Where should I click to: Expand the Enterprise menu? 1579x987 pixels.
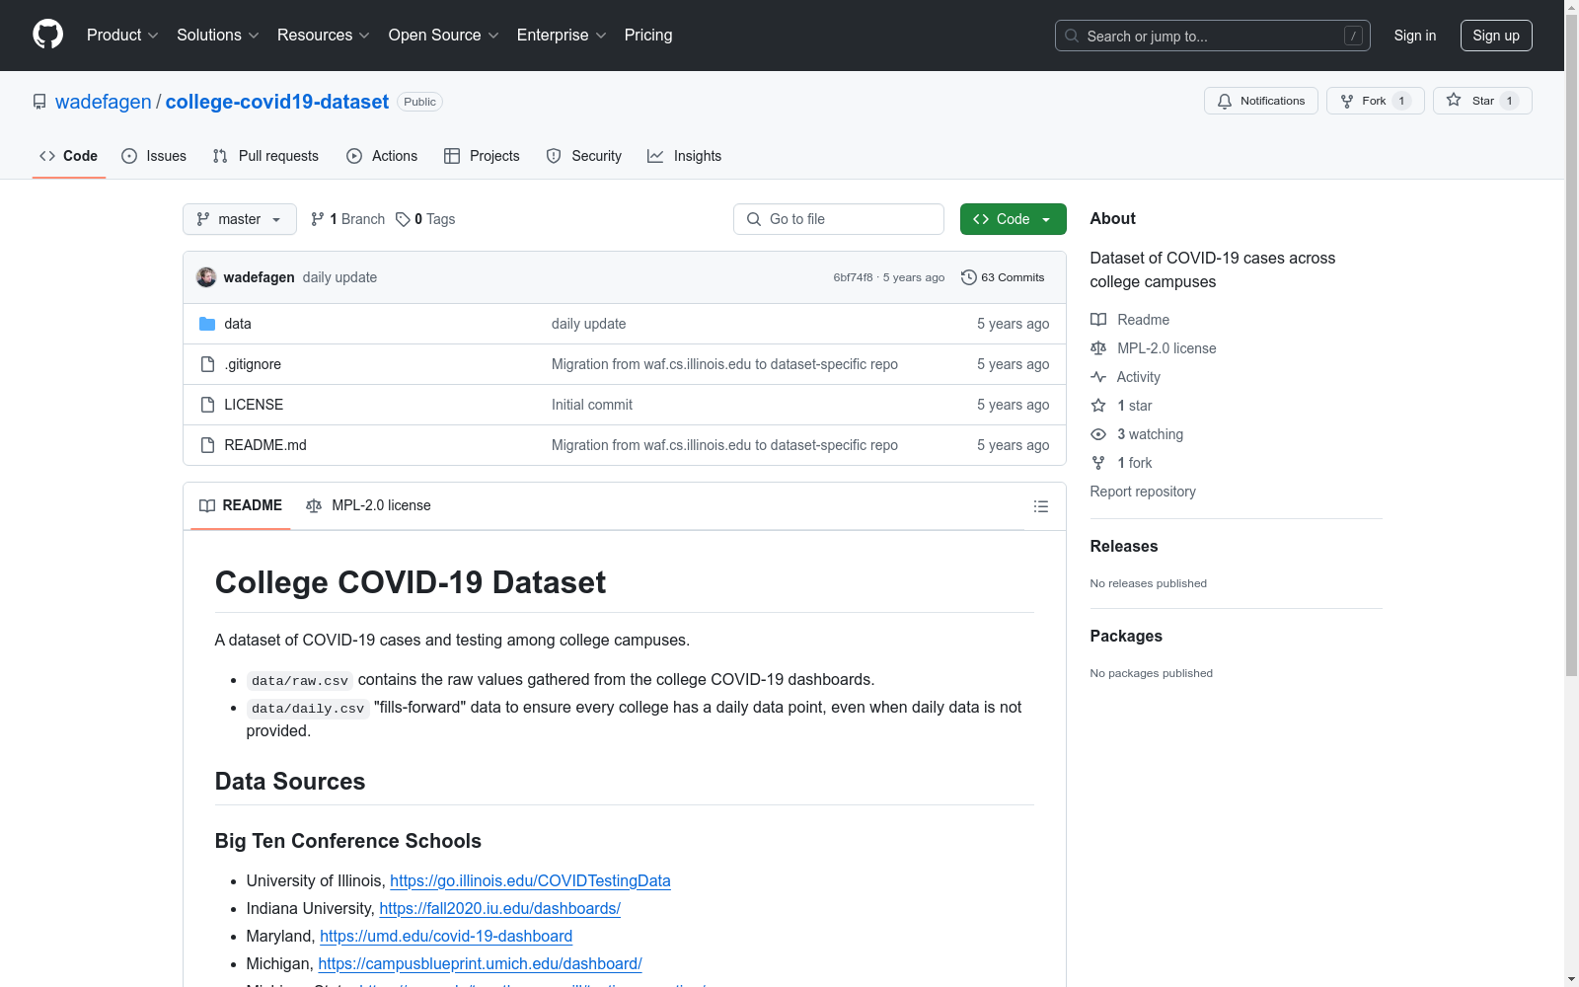point(562,35)
